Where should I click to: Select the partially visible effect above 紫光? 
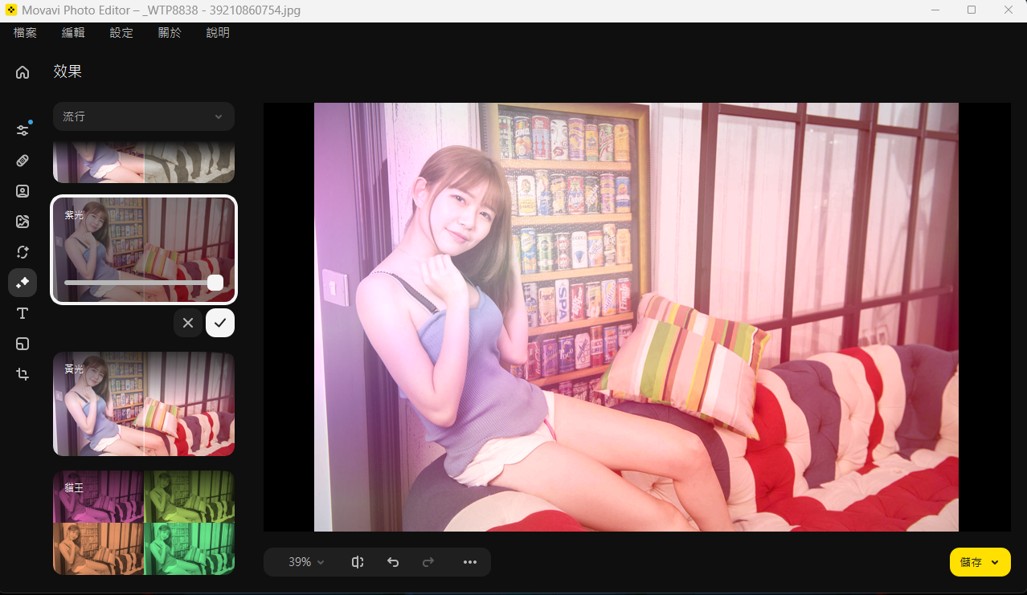144,163
